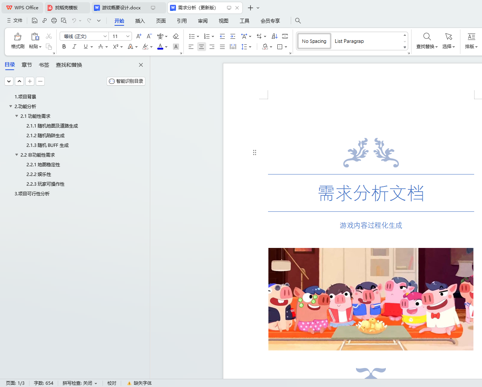Click the Sort icon in paragraph group
This screenshot has height=387, width=482.
pos(275,36)
